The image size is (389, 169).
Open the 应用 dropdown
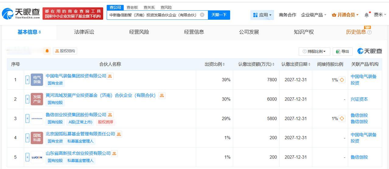click(262, 15)
